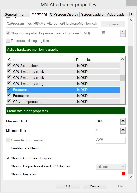The width and height of the screenshot is (137, 193).
Task: Click the graph list scrollbar thumb
Action: 123,78
